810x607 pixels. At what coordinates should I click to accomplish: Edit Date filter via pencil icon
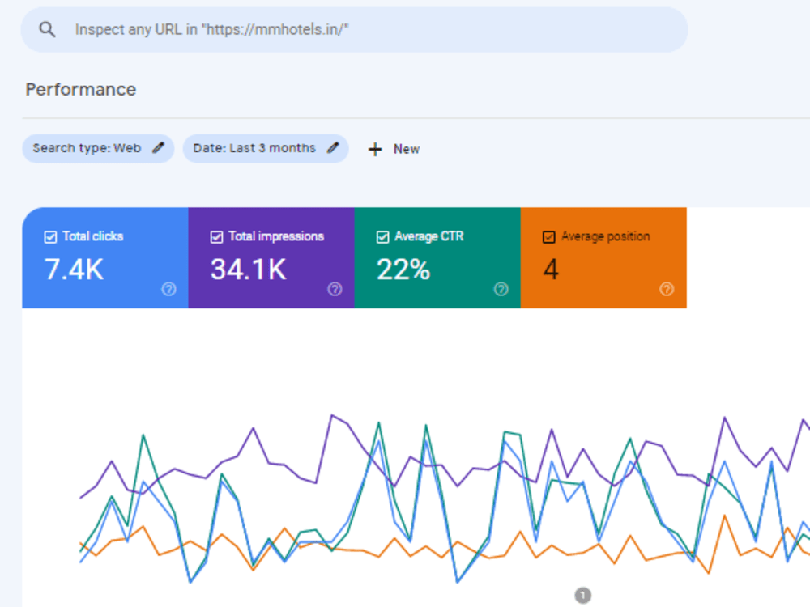pyautogui.click(x=333, y=148)
